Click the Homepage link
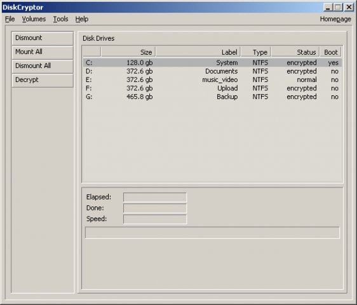 click(x=335, y=19)
